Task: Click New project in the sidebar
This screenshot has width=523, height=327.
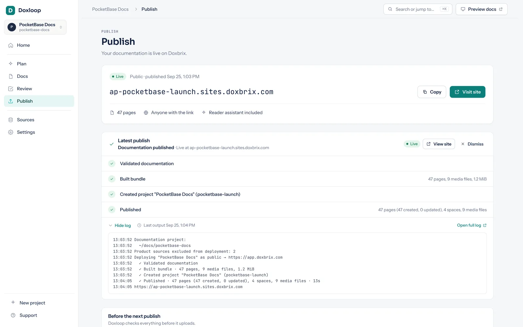Action: click(x=39, y=303)
